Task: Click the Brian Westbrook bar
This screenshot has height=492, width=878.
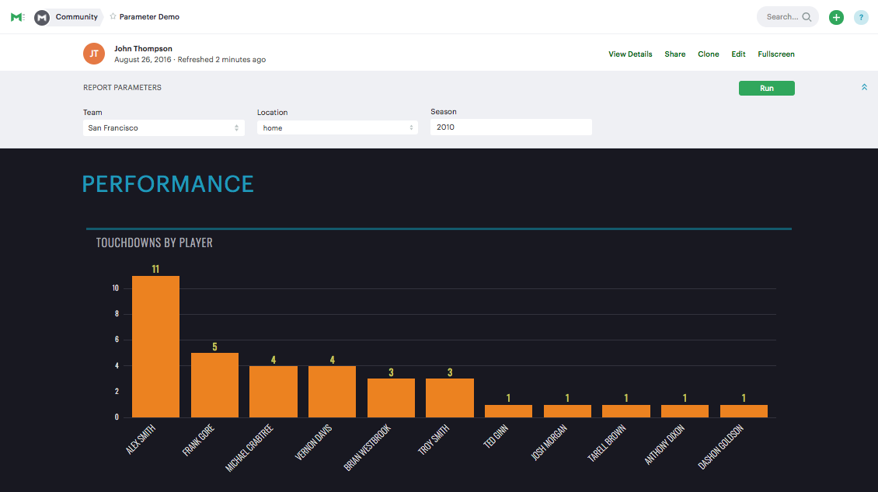Action: (391, 398)
